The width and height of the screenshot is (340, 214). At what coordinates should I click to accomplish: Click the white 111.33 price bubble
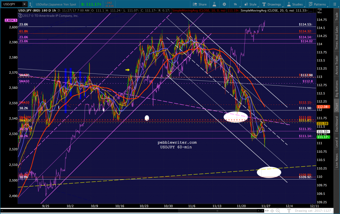coord(323,132)
